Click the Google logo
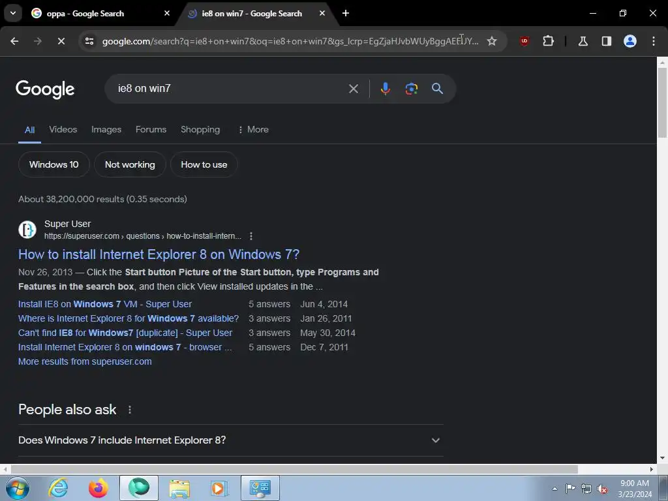This screenshot has height=501, width=668. coord(45,89)
